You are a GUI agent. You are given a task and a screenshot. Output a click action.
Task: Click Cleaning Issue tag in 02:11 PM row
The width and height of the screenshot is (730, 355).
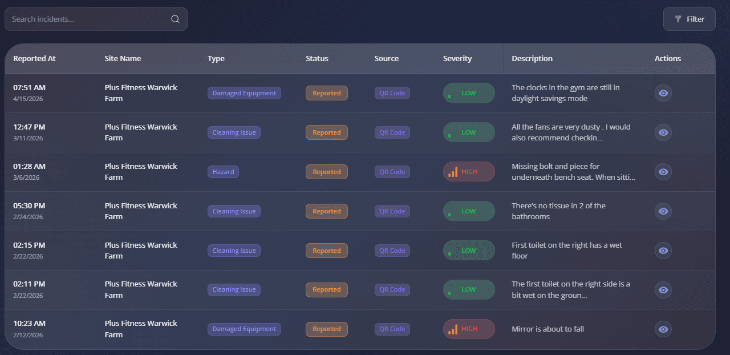coord(234,289)
